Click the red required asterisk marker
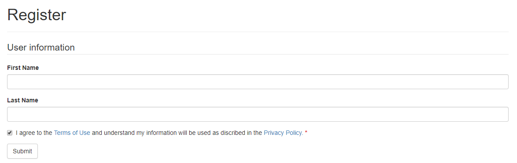This screenshot has height=163, width=517. click(306, 133)
